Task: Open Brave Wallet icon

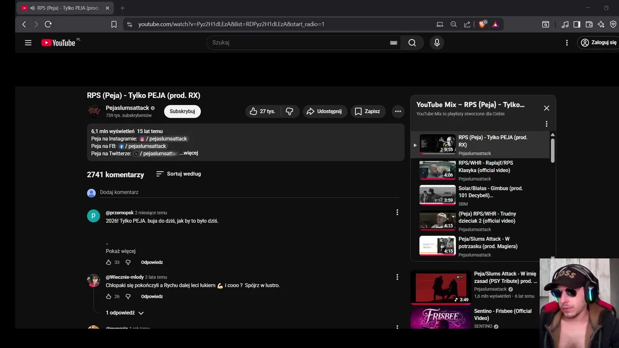Action: (x=589, y=24)
